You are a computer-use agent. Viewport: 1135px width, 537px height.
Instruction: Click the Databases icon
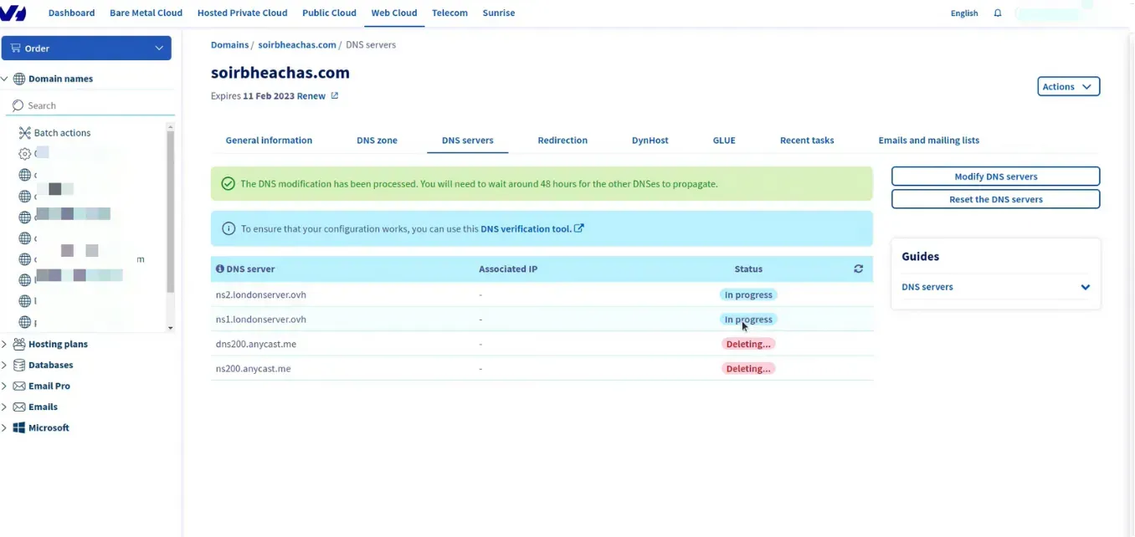[18, 365]
